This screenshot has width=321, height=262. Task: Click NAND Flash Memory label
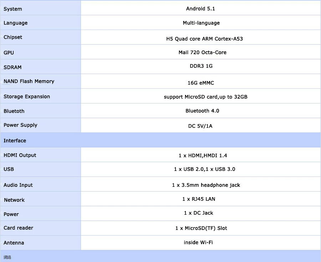coord(29,81)
